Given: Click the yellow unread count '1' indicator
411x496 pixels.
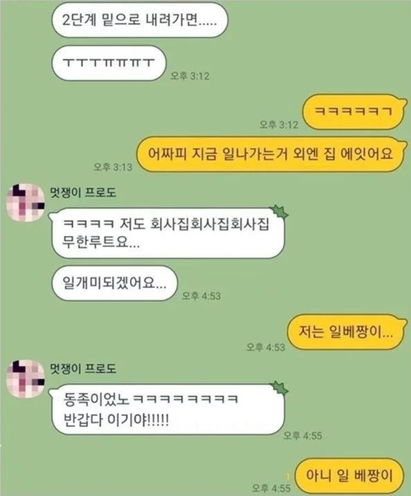Looking at the screenshot, I should point(288,477).
